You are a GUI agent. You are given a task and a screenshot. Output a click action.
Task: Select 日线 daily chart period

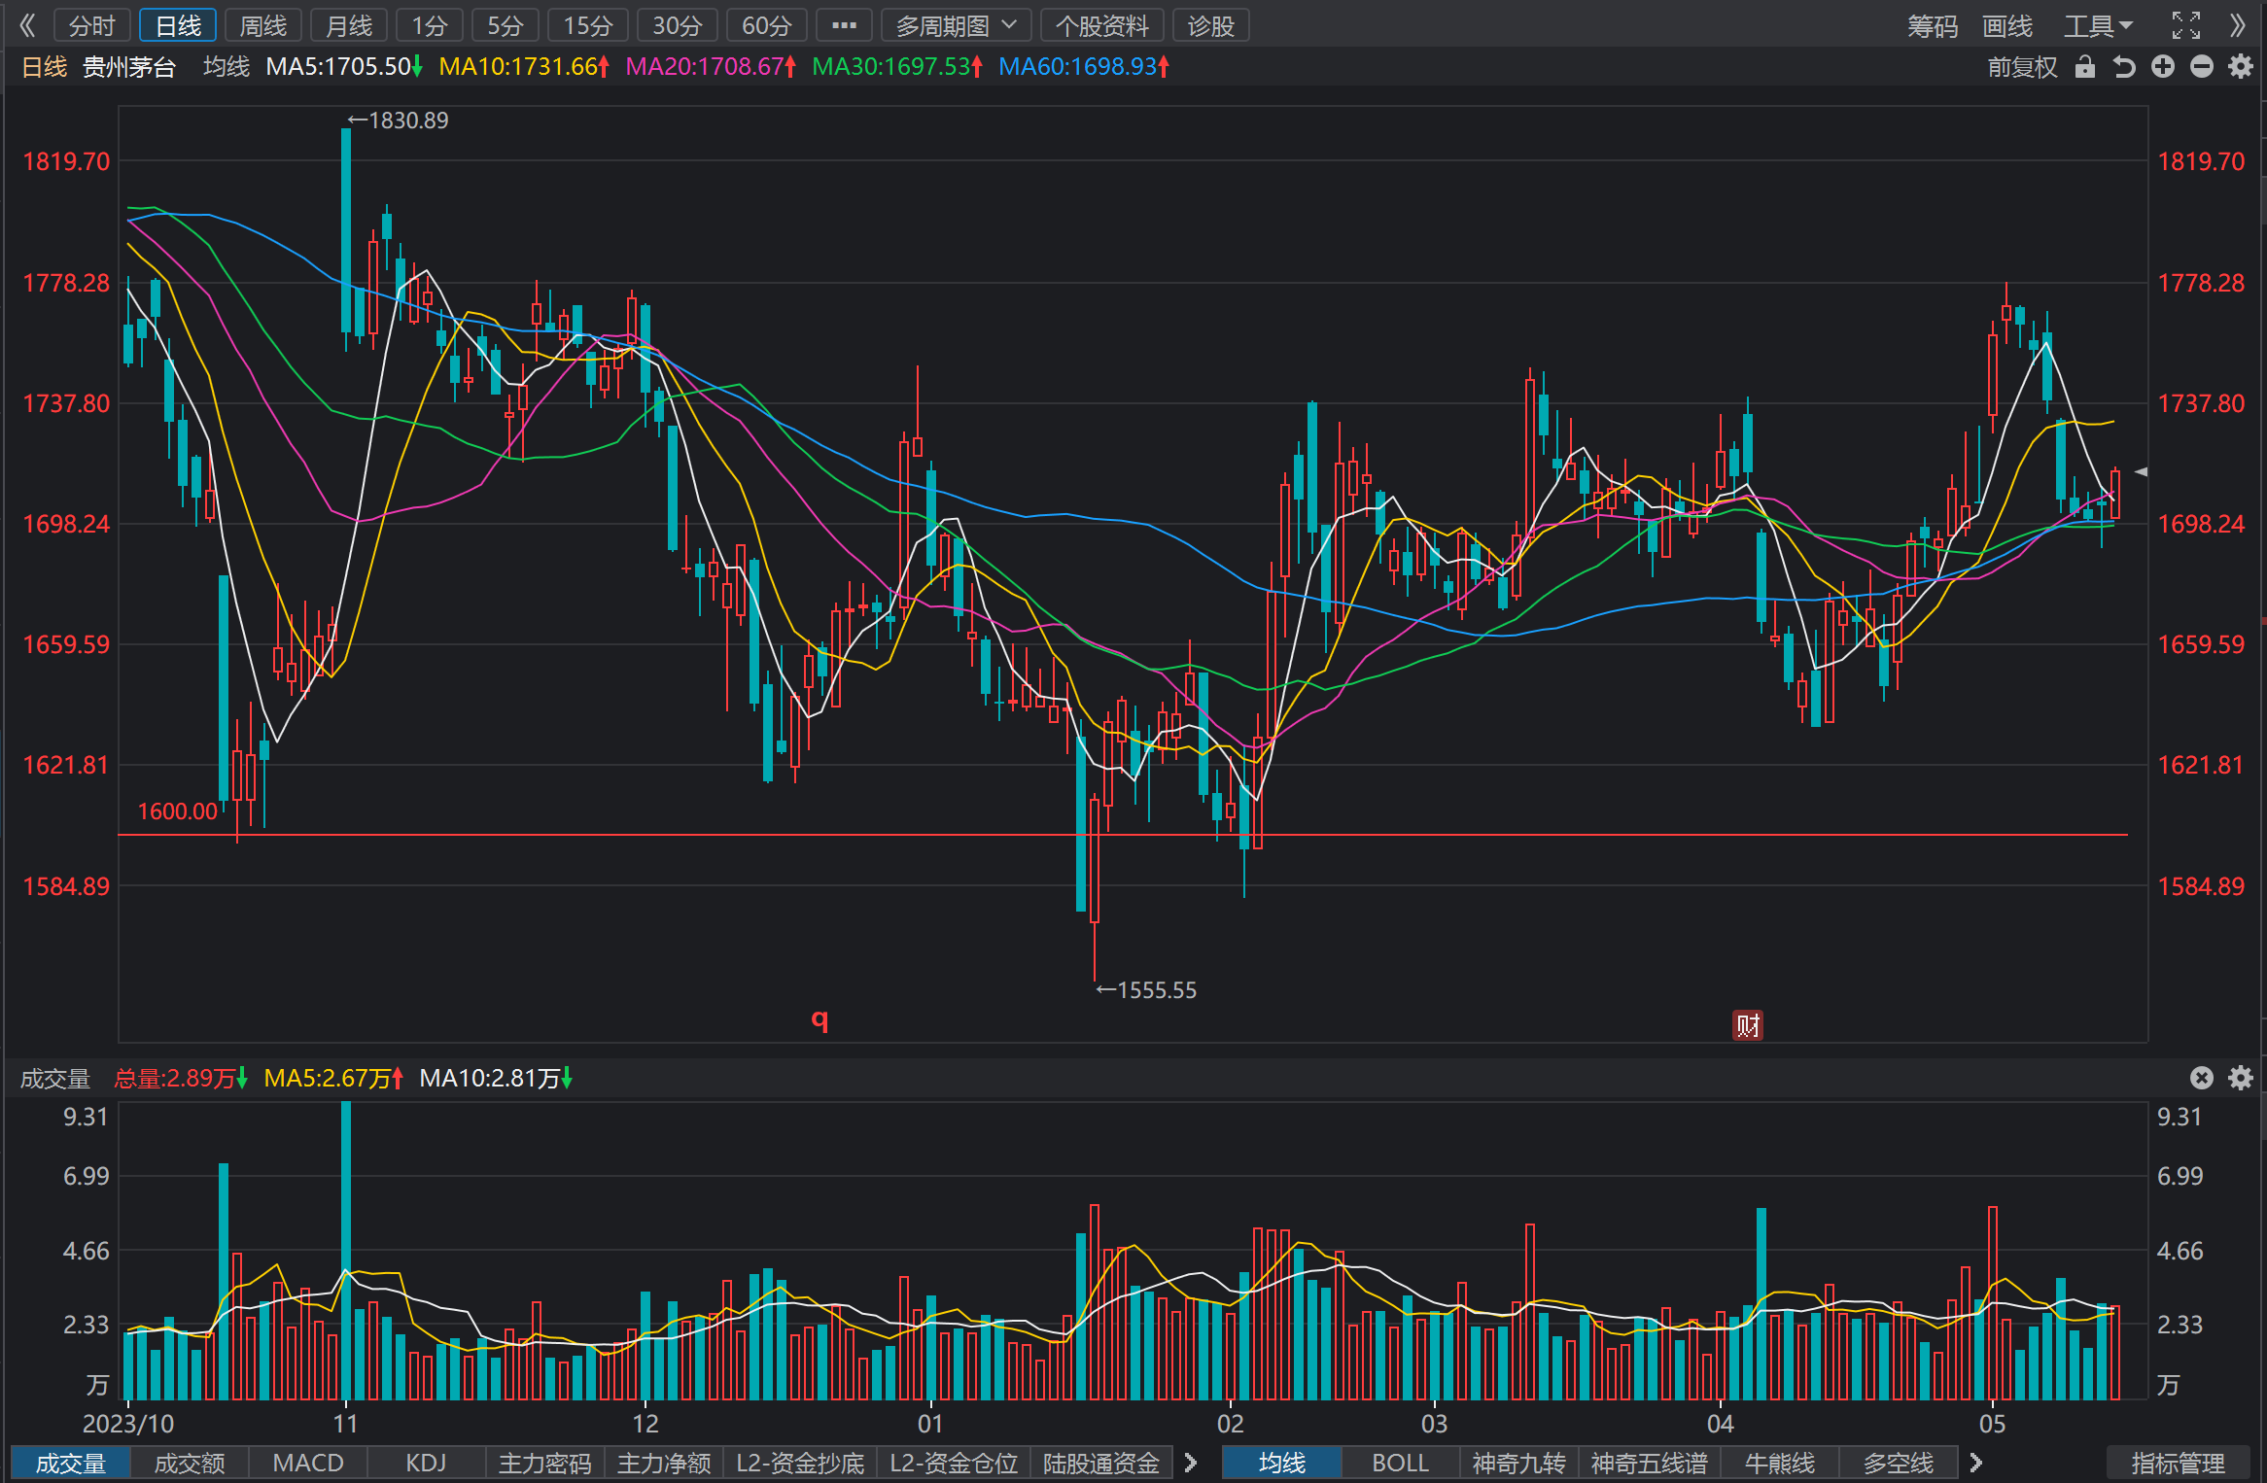[x=178, y=25]
